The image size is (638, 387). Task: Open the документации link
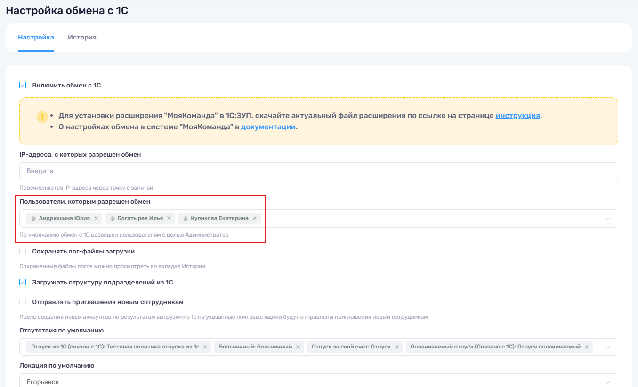tap(268, 127)
